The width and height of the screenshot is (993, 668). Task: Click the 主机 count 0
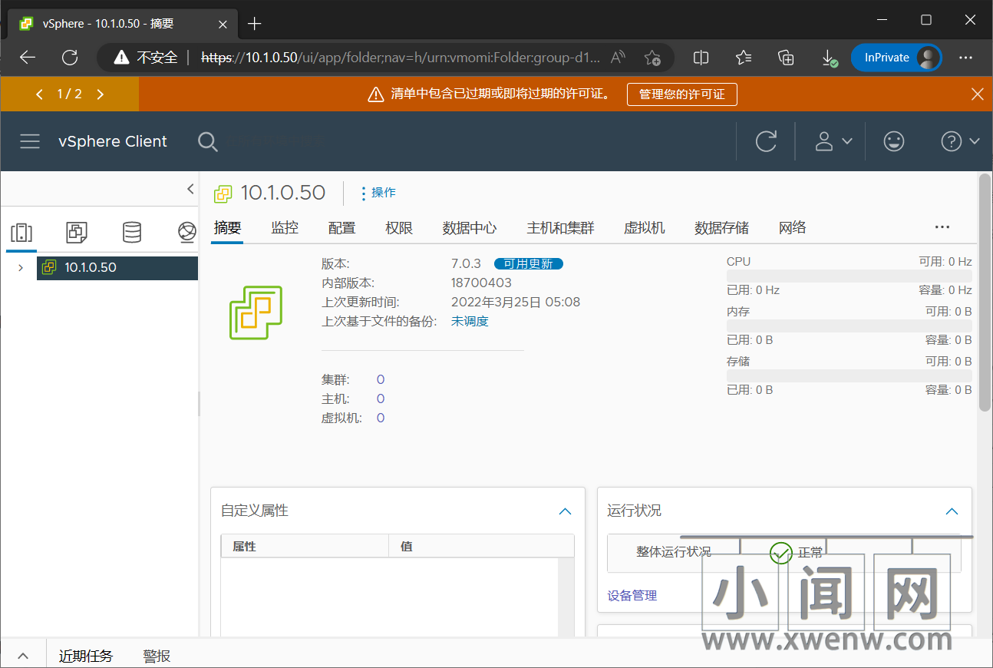[x=381, y=399]
